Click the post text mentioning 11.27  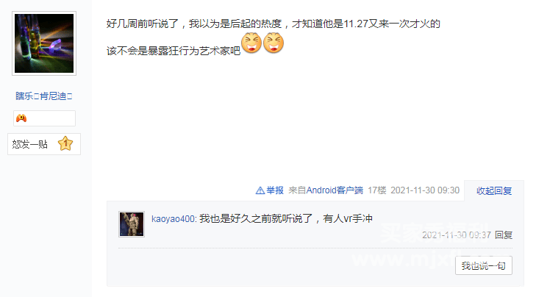(273, 24)
